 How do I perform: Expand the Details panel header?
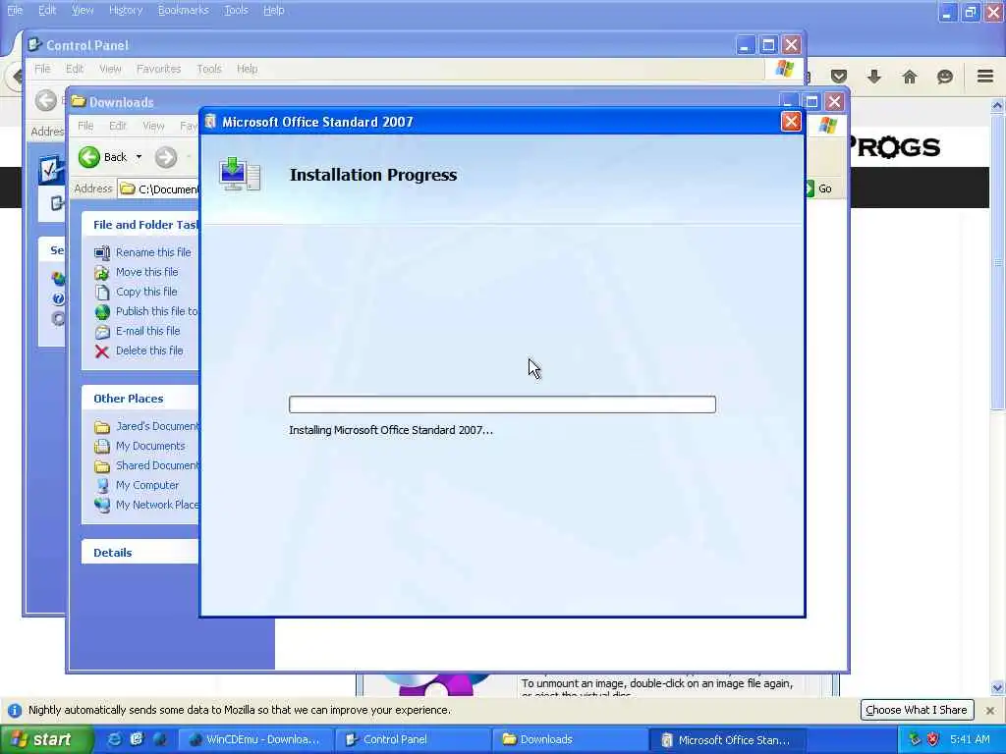point(140,553)
